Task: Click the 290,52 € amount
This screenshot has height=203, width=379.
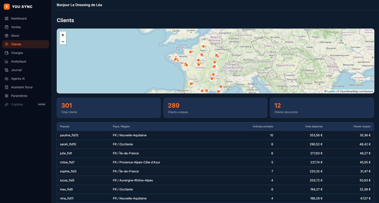Action: pos(316,144)
